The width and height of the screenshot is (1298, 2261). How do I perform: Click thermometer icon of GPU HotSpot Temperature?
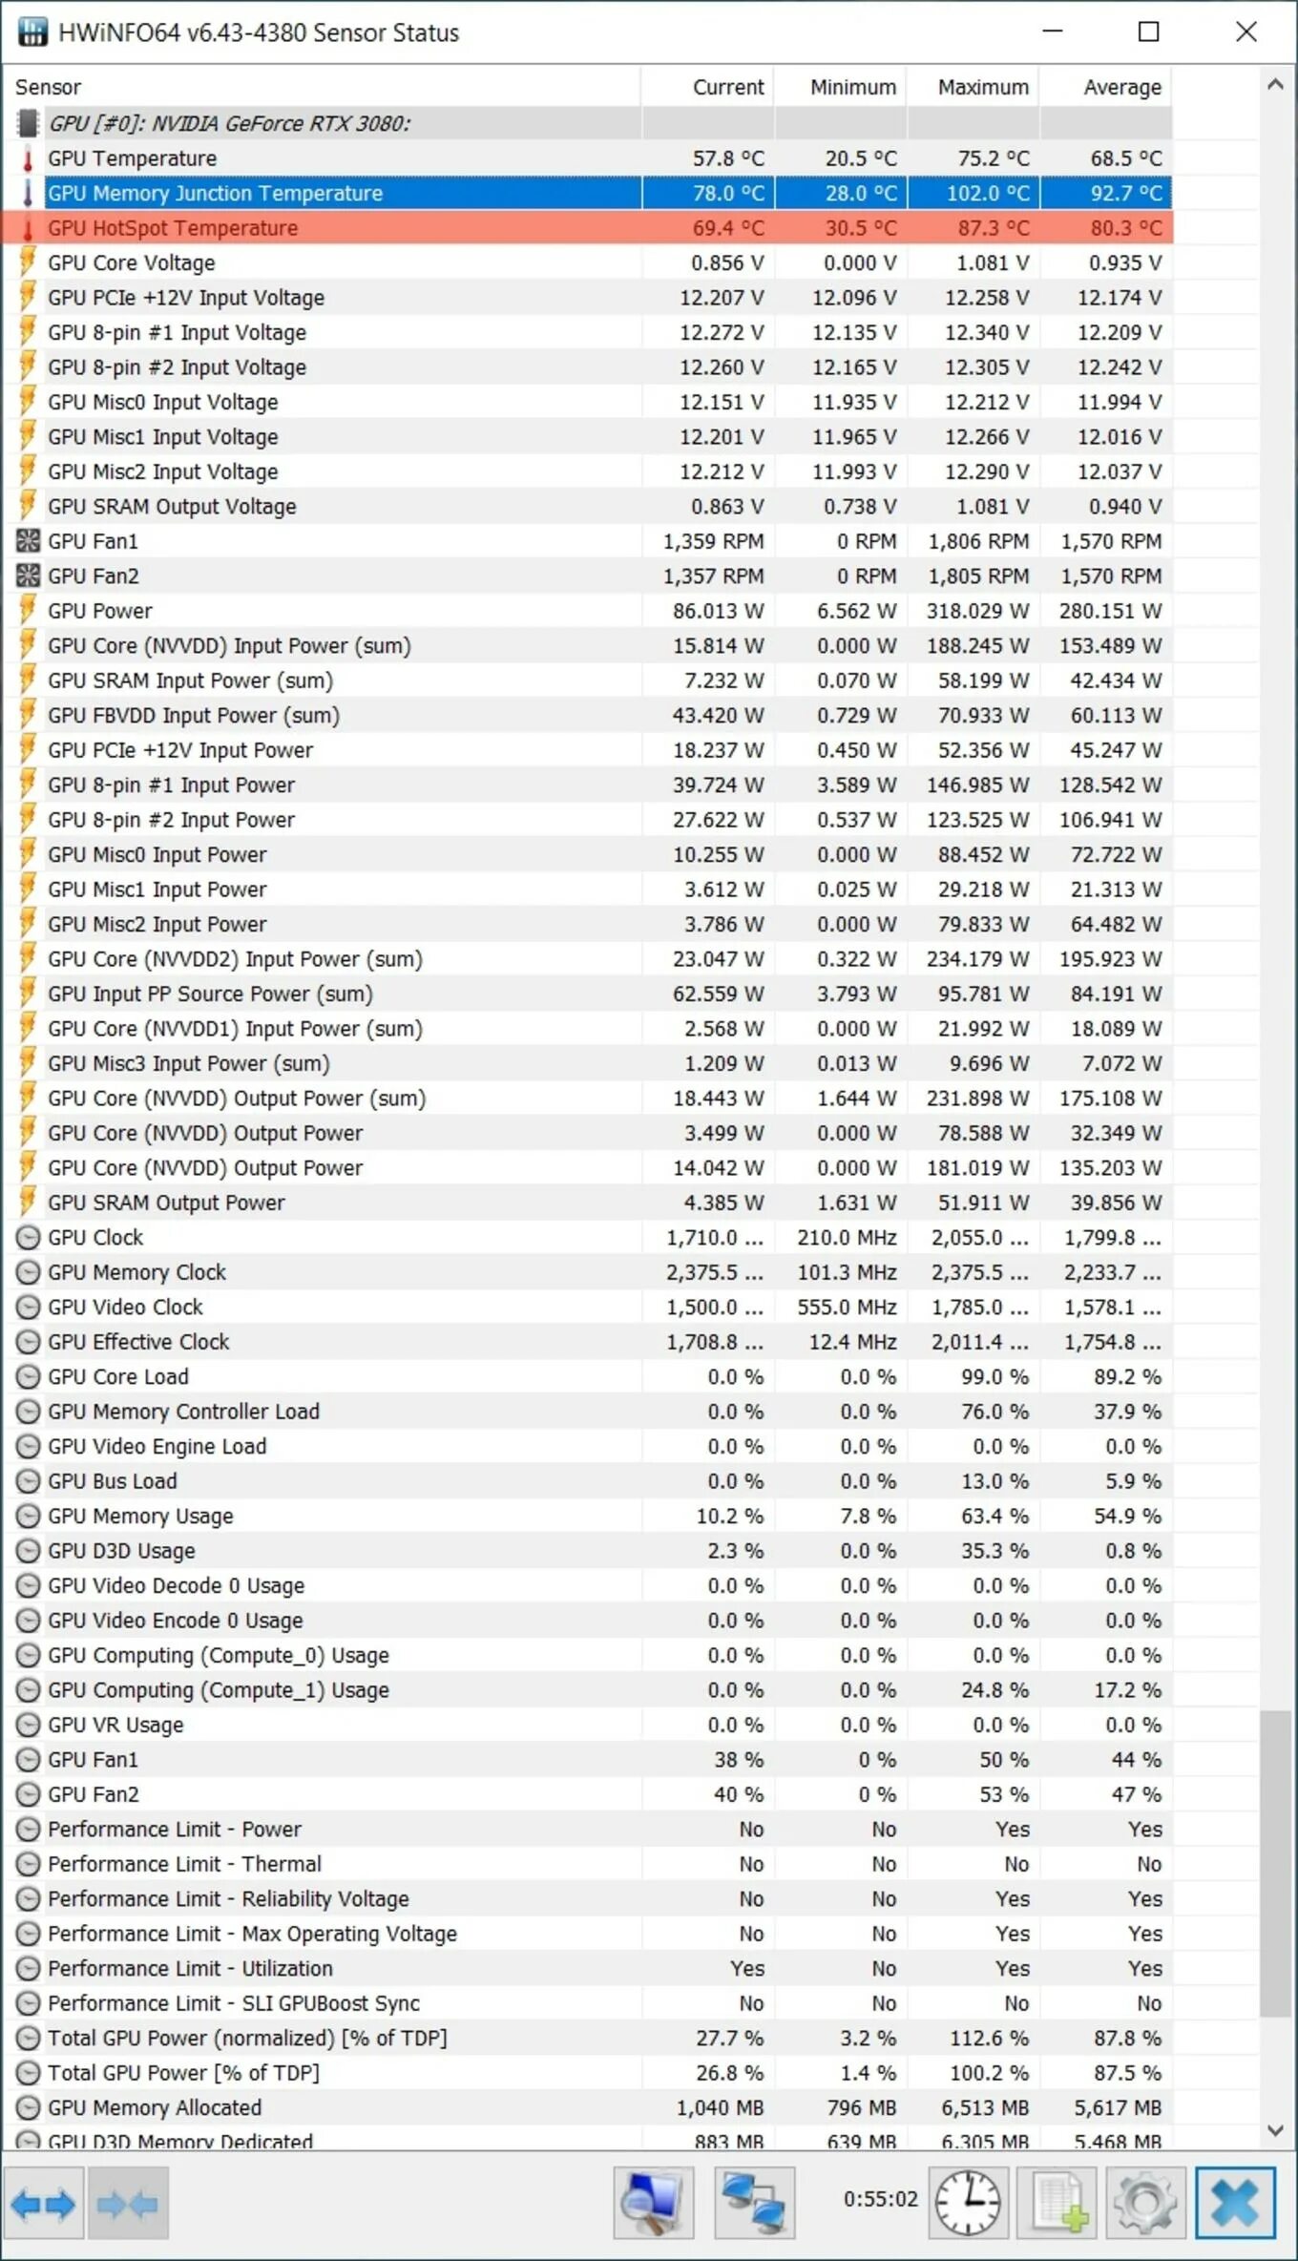[x=28, y=228]
